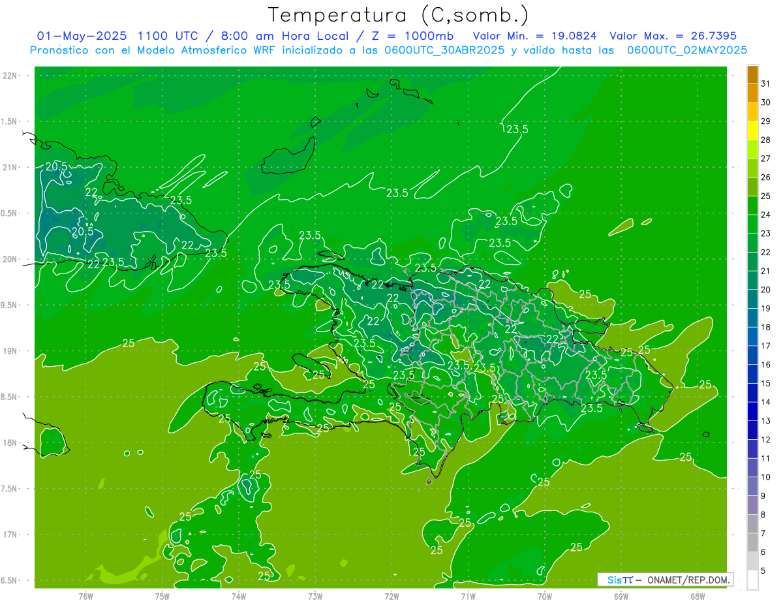Click the gray legend swatch between 6 and 7
Viewport: 783px width, 605px height.
coord(752,542)
